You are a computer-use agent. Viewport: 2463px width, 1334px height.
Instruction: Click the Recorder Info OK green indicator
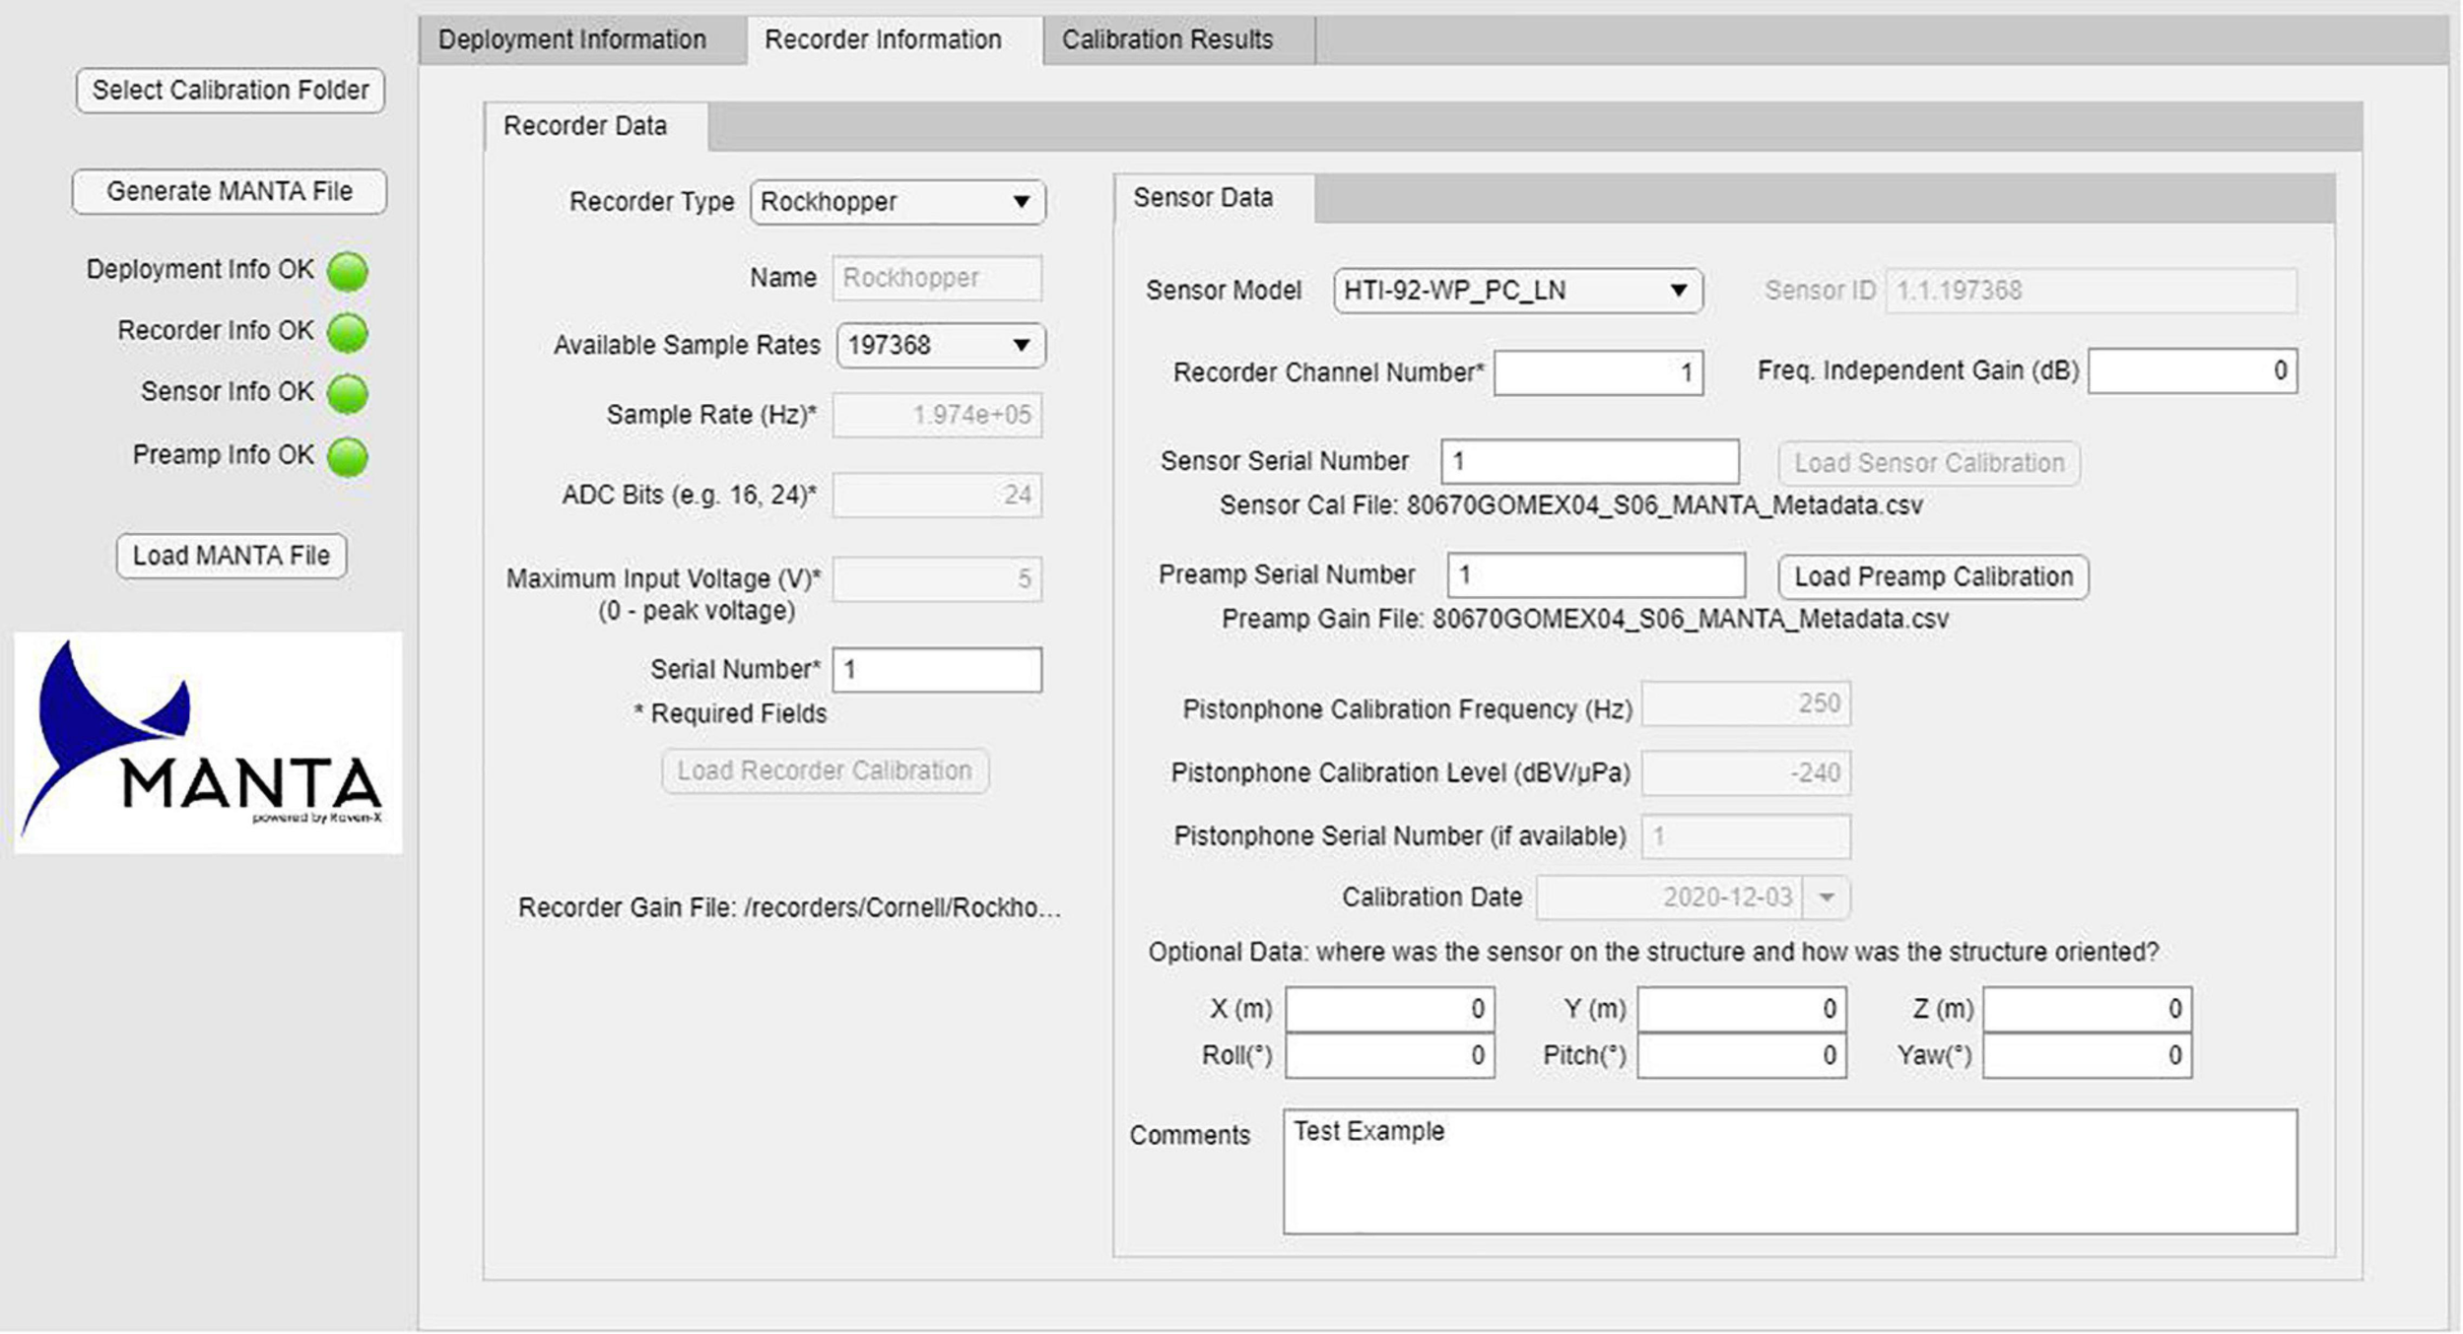point(348,332)
